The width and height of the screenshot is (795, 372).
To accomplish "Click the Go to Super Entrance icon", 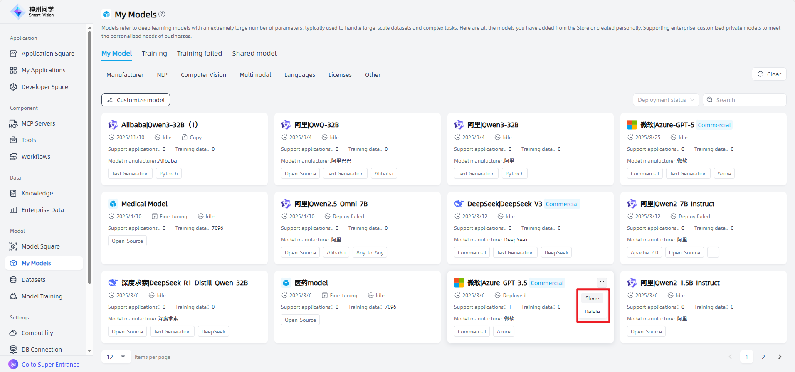I will [13, 364].
